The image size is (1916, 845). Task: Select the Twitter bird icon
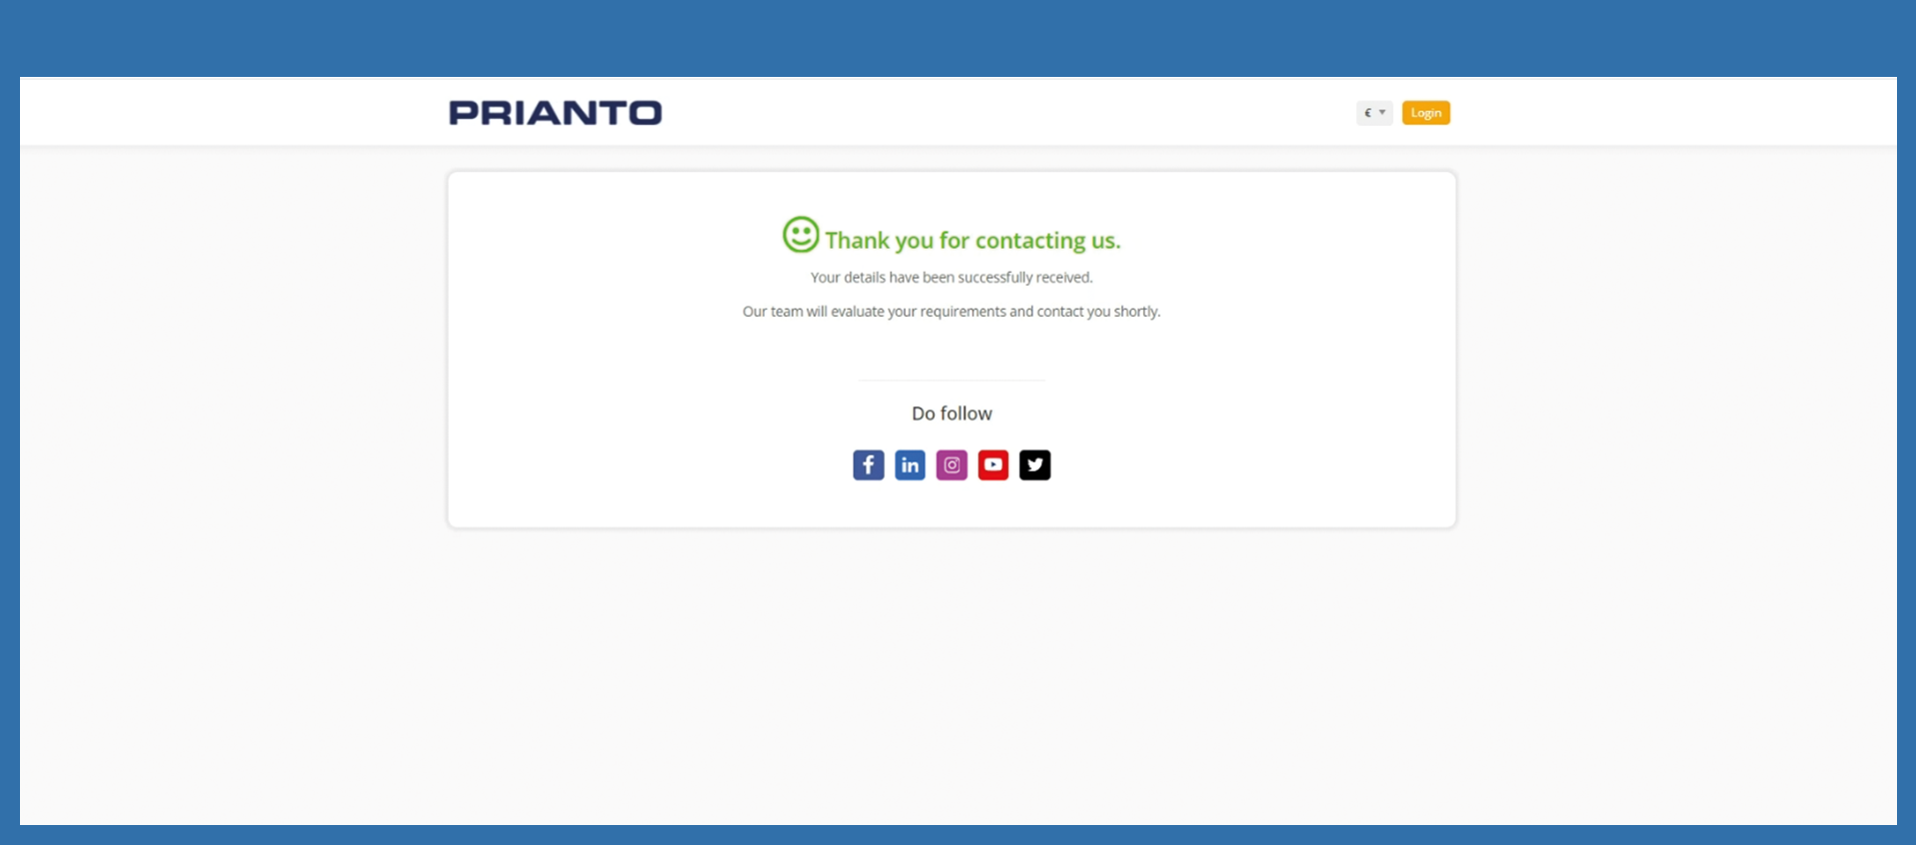tap(1034, 464)
